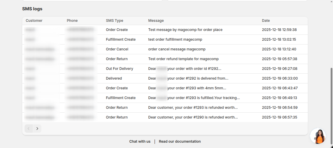
Task: Click the order #1290 refunded message
Action: [x=193, y=117]
